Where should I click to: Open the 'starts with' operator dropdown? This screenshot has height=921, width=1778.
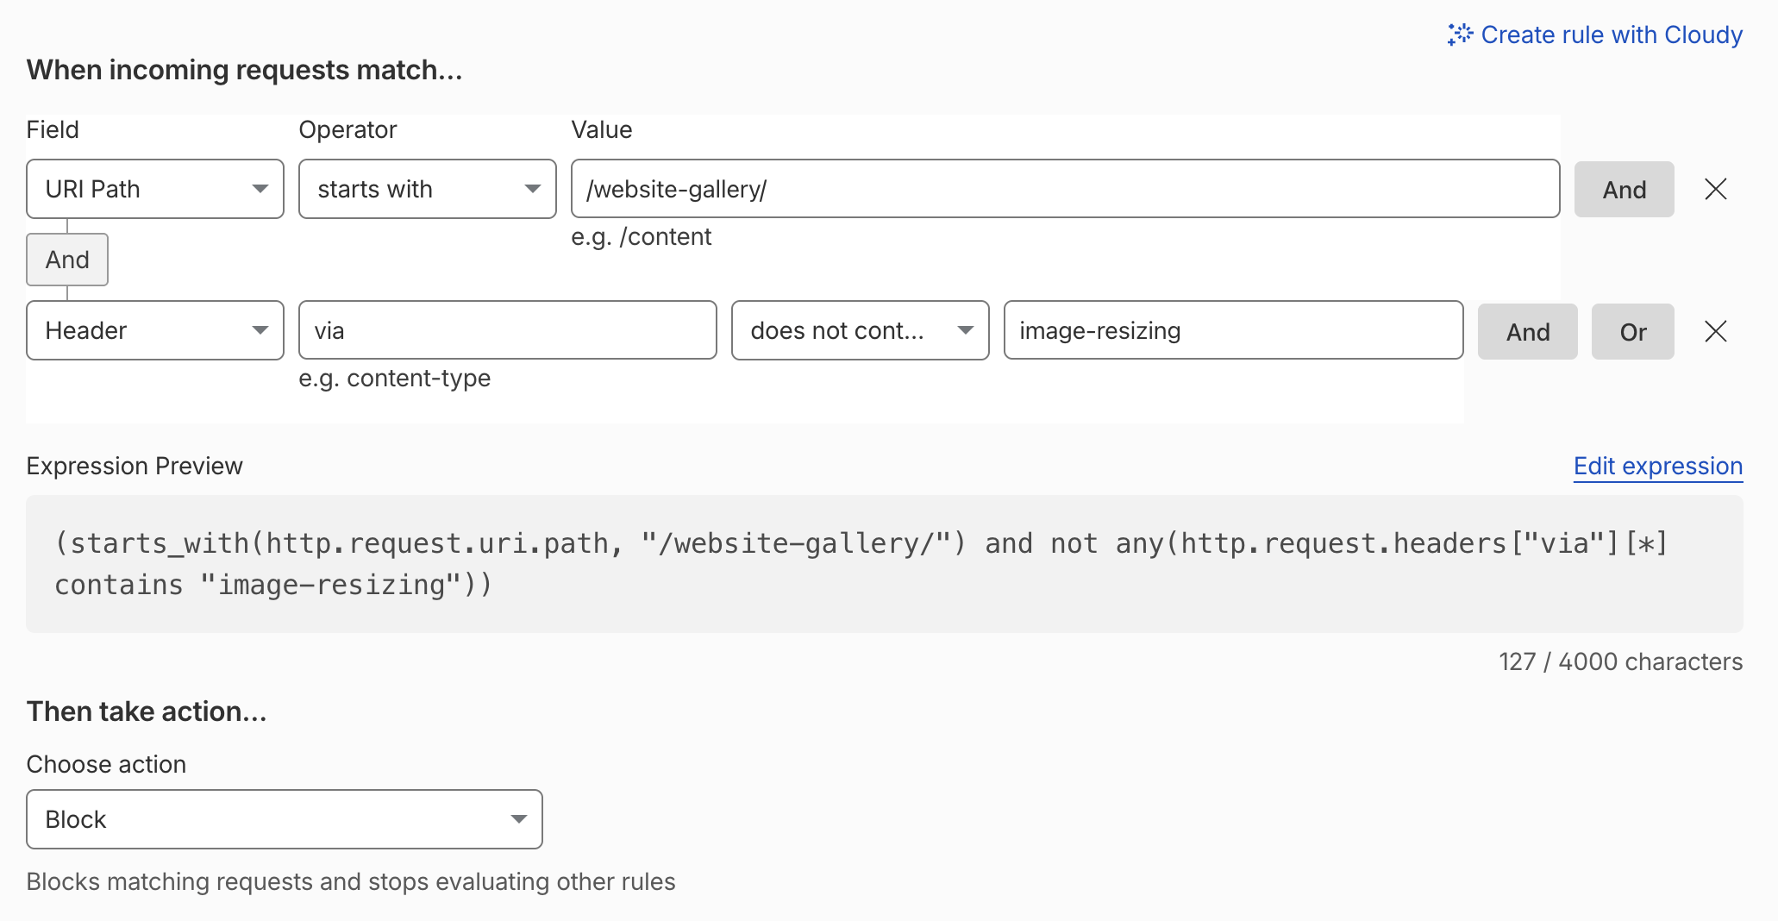pos(428,189)
